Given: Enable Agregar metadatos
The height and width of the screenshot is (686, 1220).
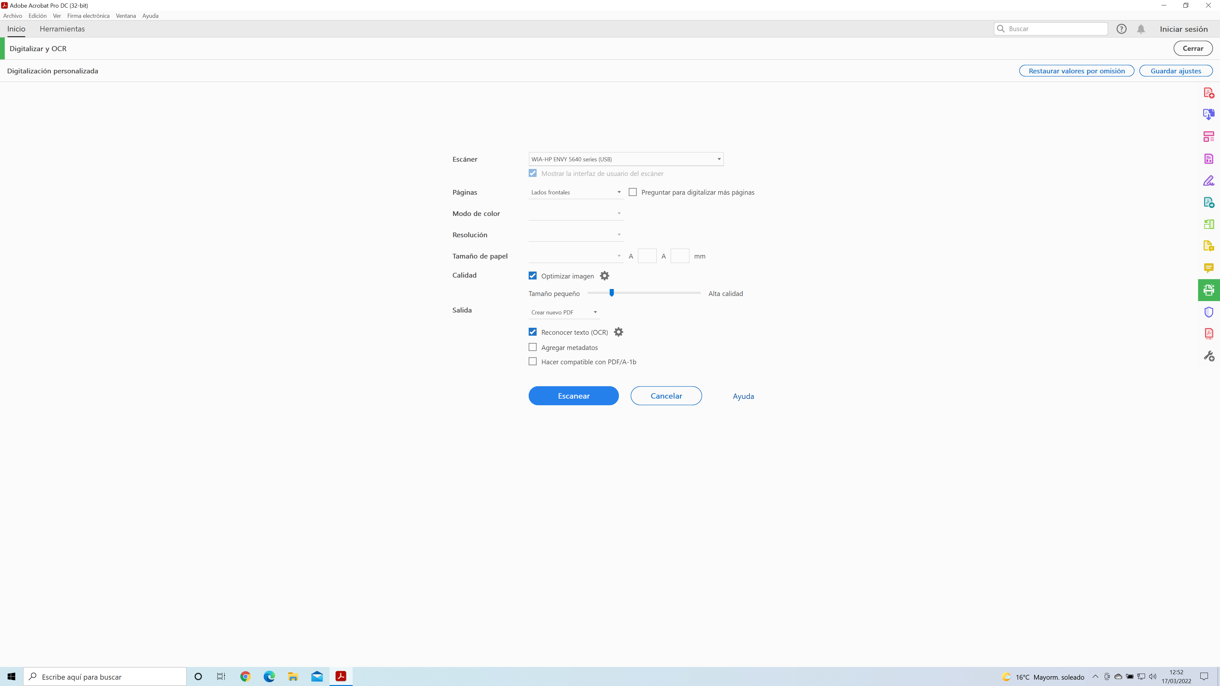Looking at the screenshot, I should pyautogui.click(x=533, y=347).
